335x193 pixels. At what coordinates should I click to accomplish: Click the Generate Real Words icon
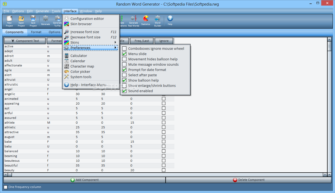coord(134,21)
